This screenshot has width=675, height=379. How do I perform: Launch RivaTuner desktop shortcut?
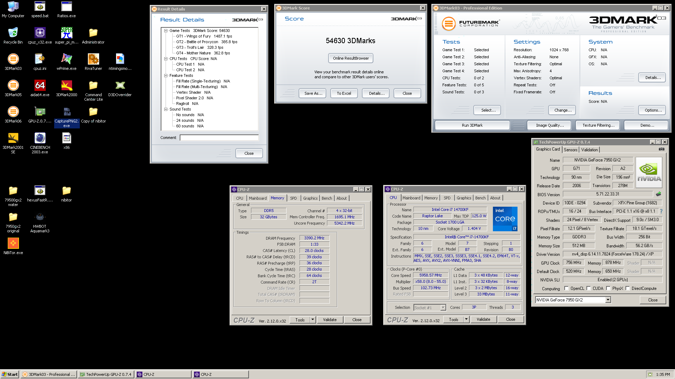click(93, 62)
